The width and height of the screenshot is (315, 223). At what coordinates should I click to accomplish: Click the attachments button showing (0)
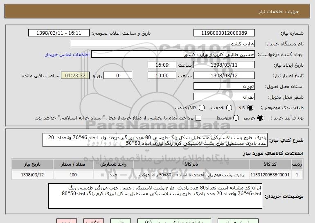pos(174,221)
